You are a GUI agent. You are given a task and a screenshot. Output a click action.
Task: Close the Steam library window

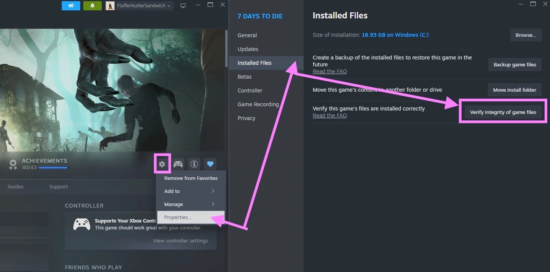[x=223, y=5]
